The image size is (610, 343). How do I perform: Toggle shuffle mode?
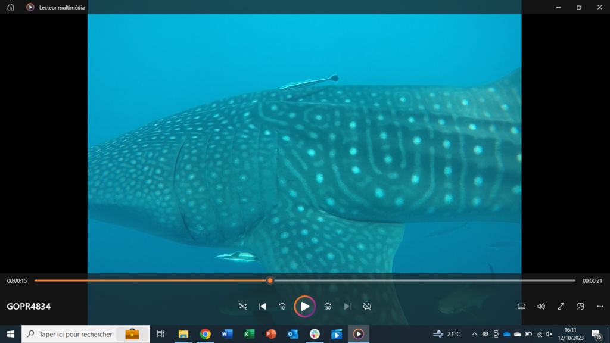click(242, 306)
